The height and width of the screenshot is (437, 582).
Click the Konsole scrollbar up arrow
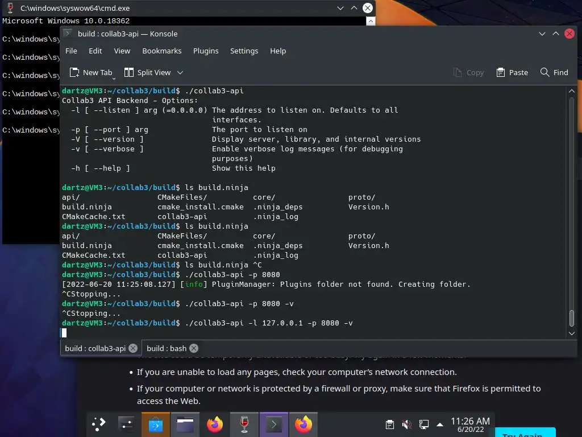click(572, 91)
